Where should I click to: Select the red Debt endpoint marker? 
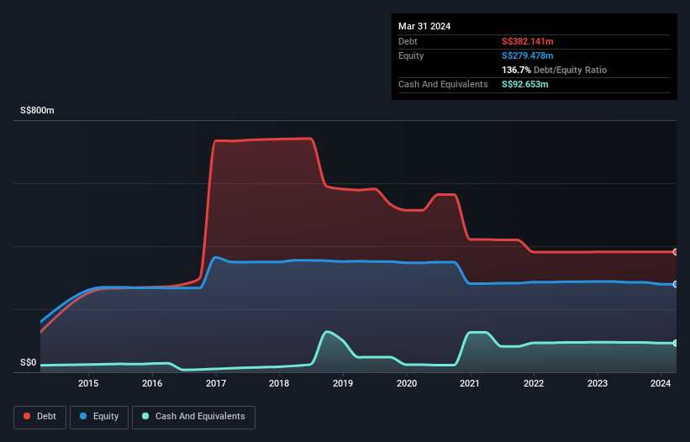tap(676, 252)
